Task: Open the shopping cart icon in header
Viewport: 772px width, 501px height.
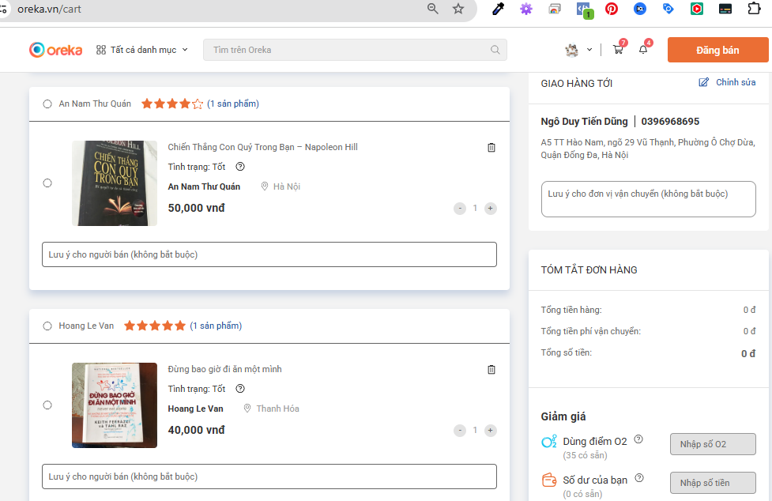Action: 618,50
